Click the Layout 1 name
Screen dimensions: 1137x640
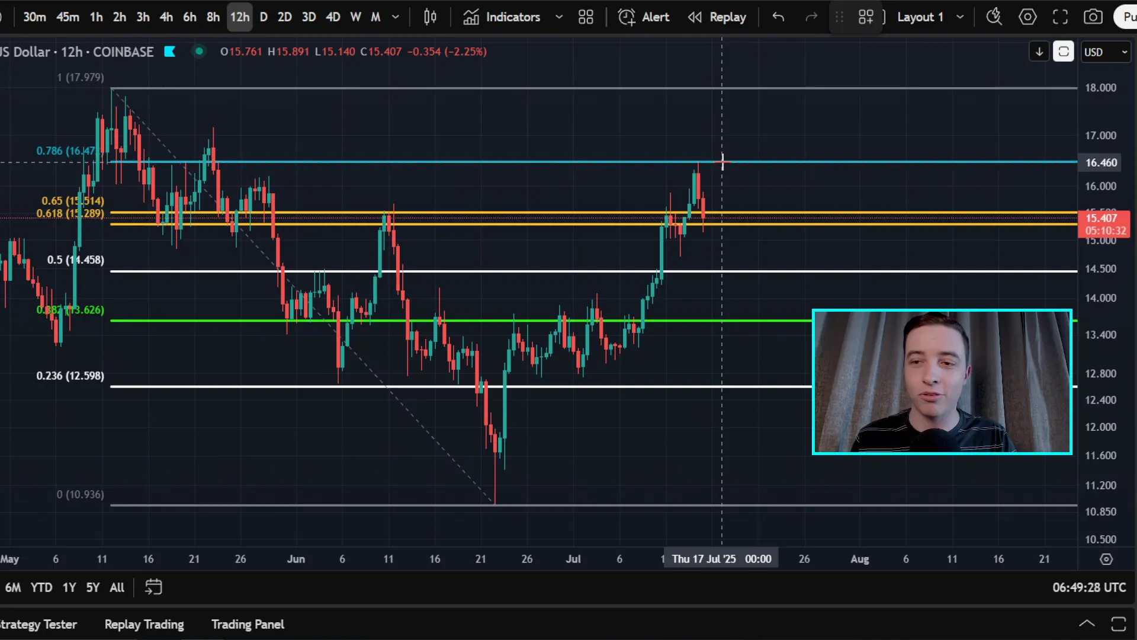pos(920,17)
